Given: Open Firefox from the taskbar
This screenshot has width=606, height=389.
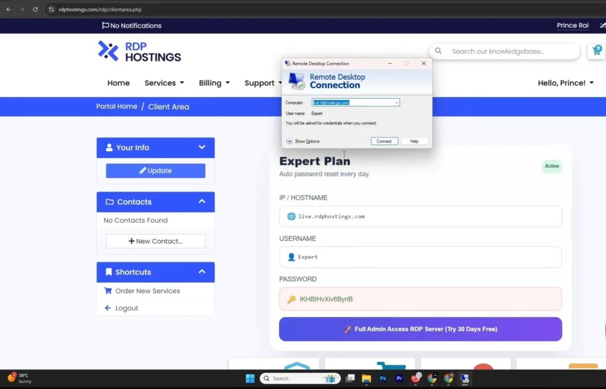Looking at the screenshot, I should [415, 378].
